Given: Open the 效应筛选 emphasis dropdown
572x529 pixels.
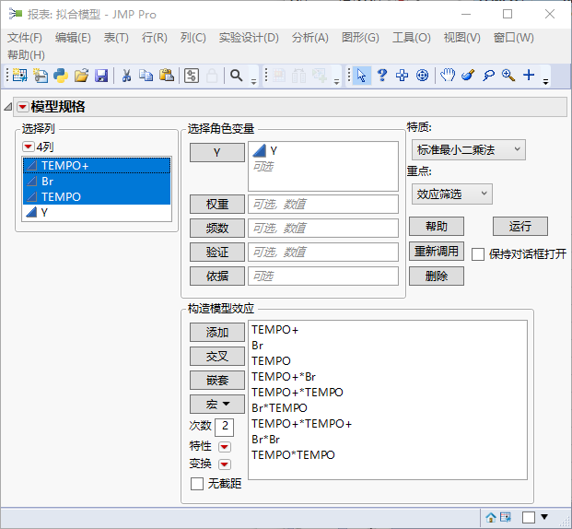Looking at the screenshot, I should click(x=451, y=194).
